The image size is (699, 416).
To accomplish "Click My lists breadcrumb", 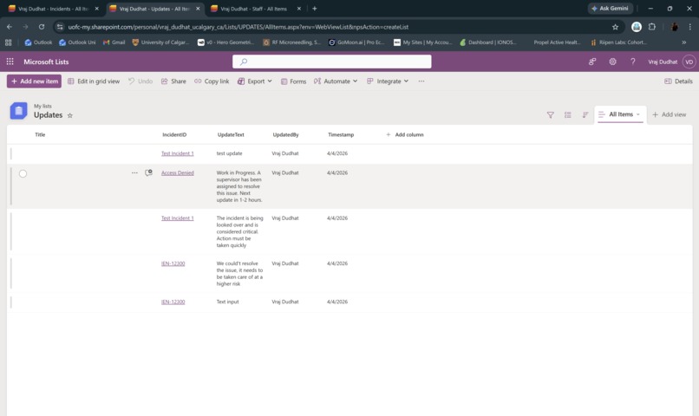I will click(x=42, y=106).
